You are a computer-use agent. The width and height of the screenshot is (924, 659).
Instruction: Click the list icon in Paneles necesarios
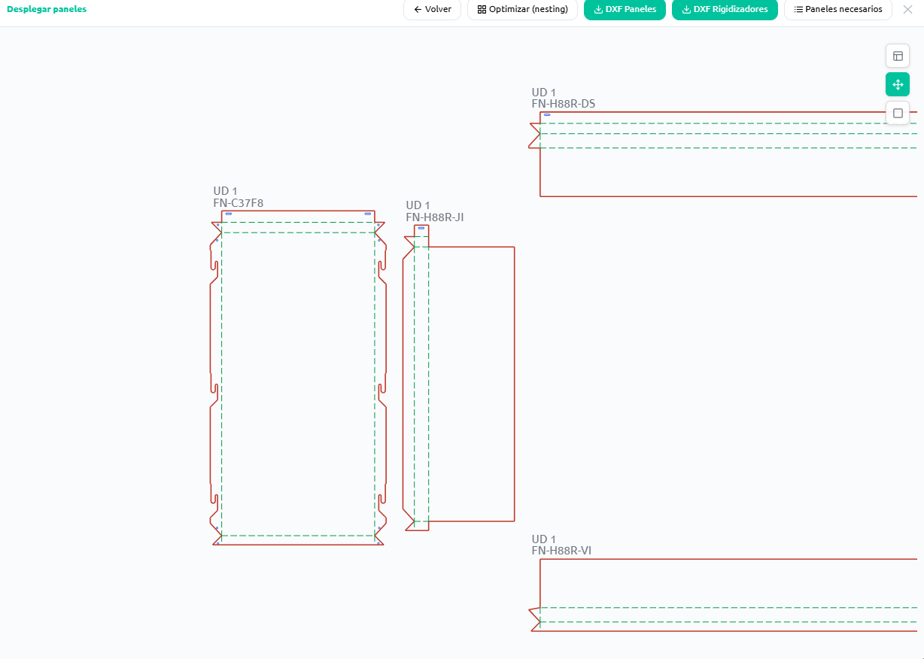click(x=798, y=10)
